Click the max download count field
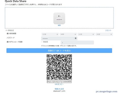 coord(77,43)
